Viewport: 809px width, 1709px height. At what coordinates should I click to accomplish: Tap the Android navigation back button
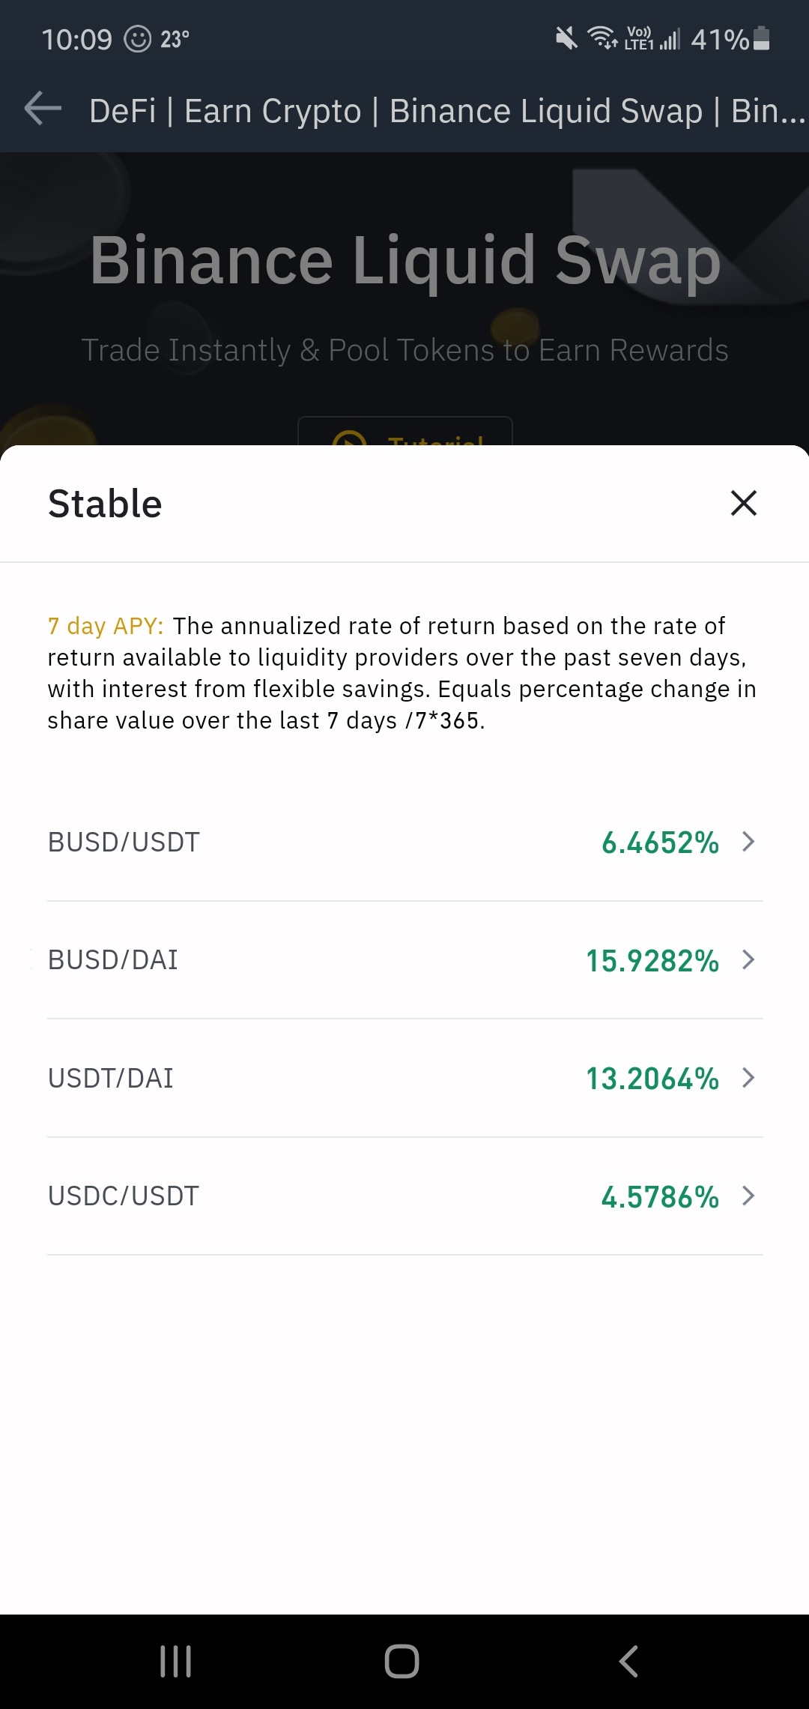coord(628,1661)
